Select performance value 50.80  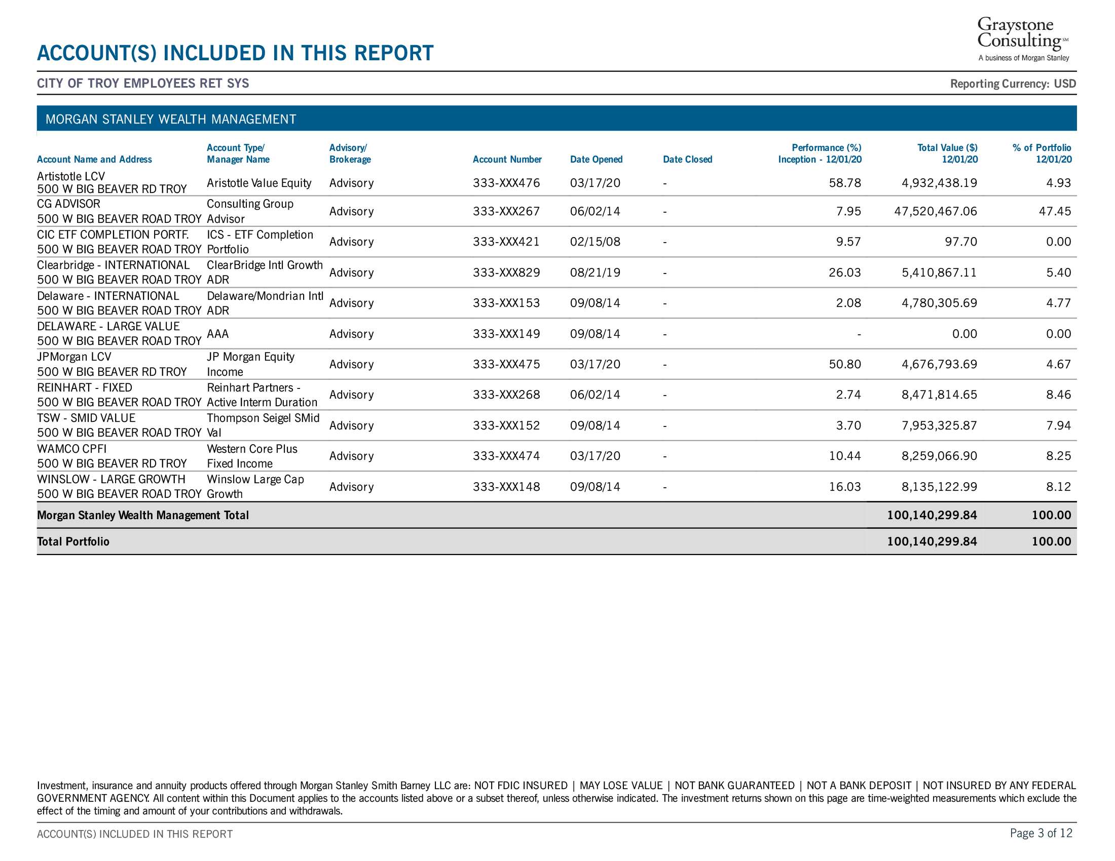(845, 364)
